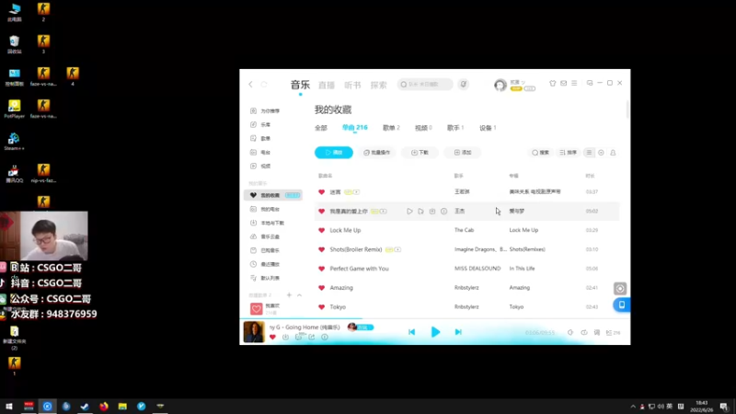Open the skin (shirt) icon
Screen dimensions: 736x414
coord(553,83)
